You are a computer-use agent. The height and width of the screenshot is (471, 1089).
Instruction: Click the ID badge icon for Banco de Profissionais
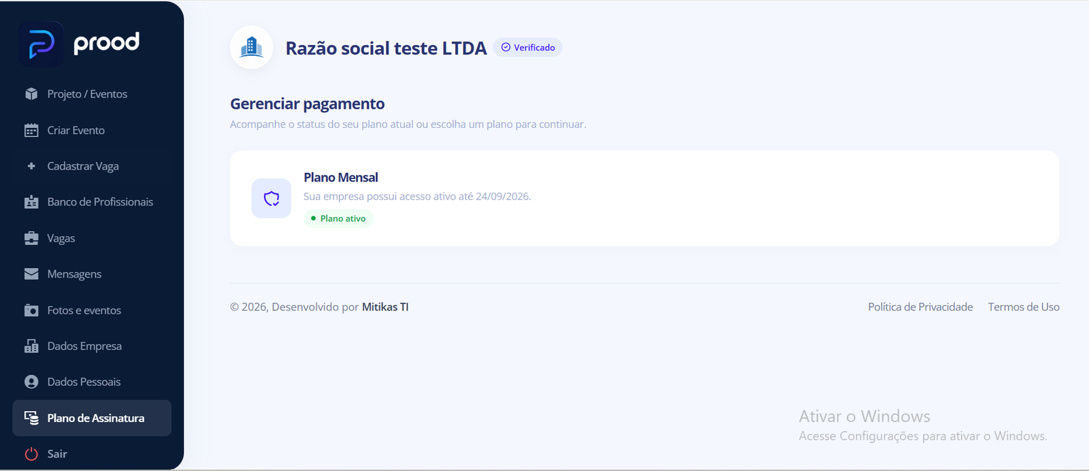coord(31,202)
